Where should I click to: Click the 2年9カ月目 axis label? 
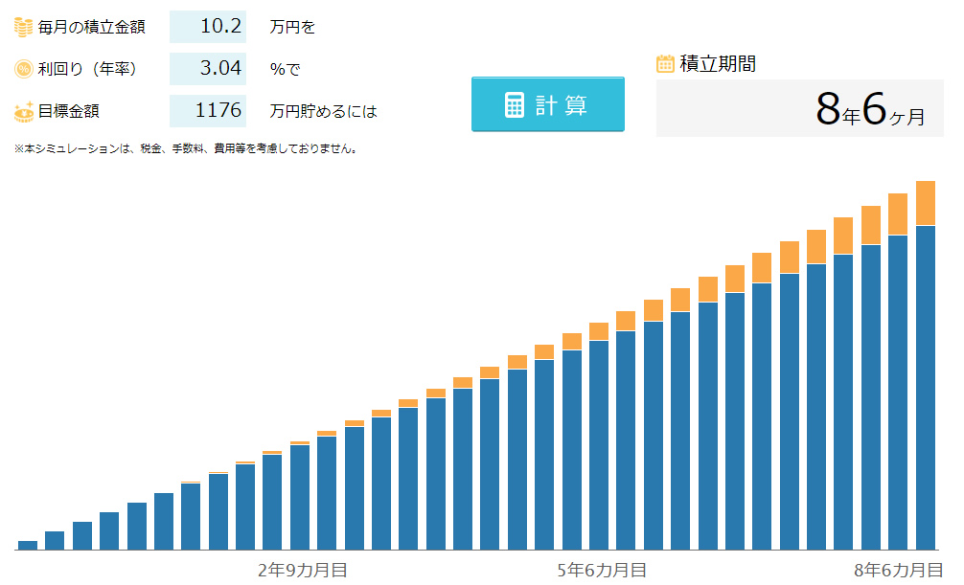coord(303,571)
